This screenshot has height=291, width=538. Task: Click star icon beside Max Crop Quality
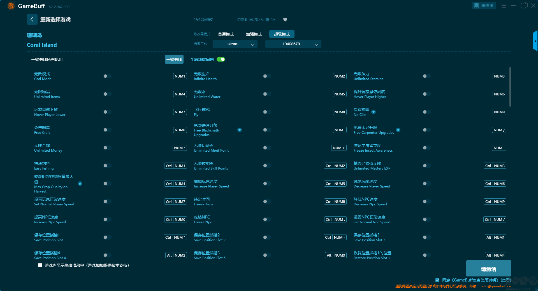point(80,184)
